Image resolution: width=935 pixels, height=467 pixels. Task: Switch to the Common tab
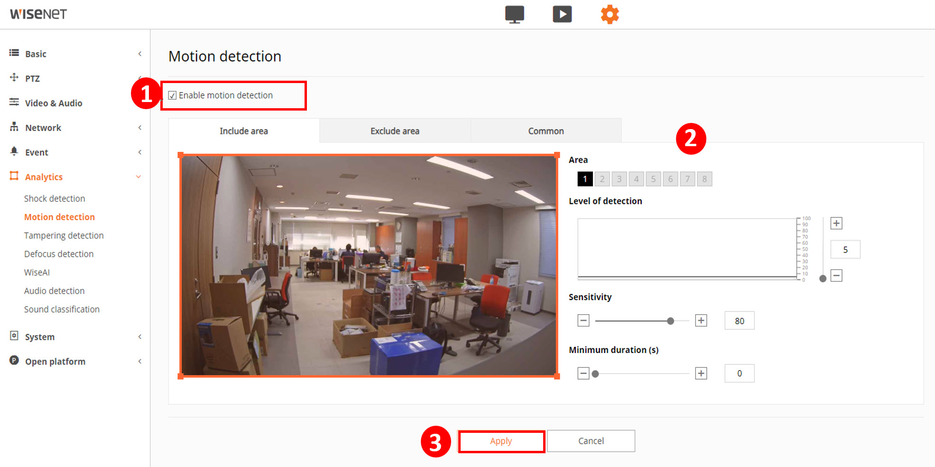[x=546, y=131]
